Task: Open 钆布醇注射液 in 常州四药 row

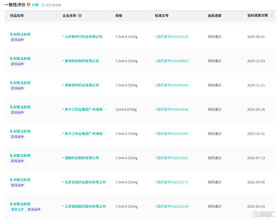Action: click(x=20, y=59)
